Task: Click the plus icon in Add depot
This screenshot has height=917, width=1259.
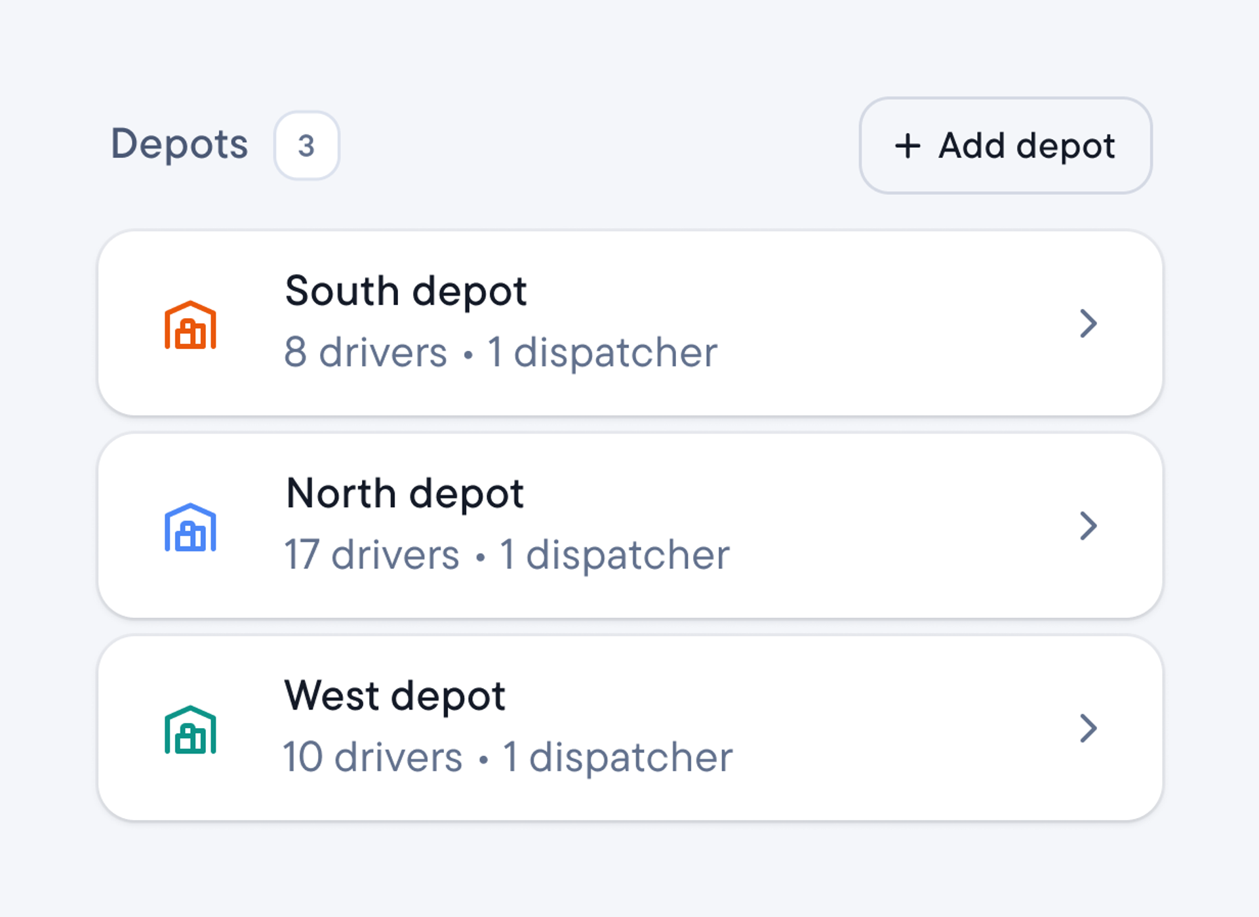Action: click(908, 146)
